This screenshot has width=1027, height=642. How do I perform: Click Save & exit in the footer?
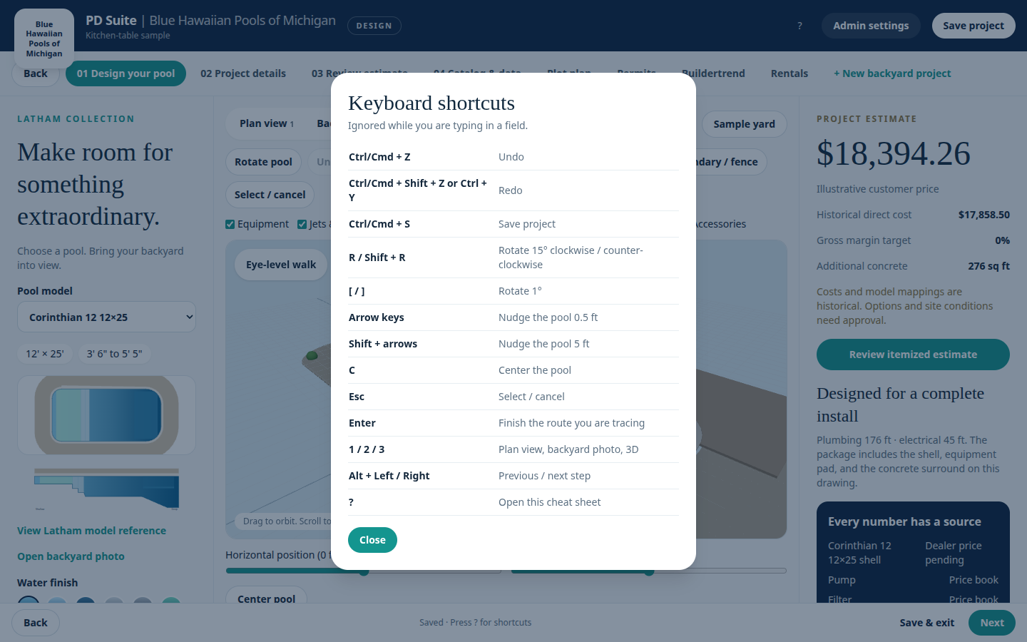(926, 623)
